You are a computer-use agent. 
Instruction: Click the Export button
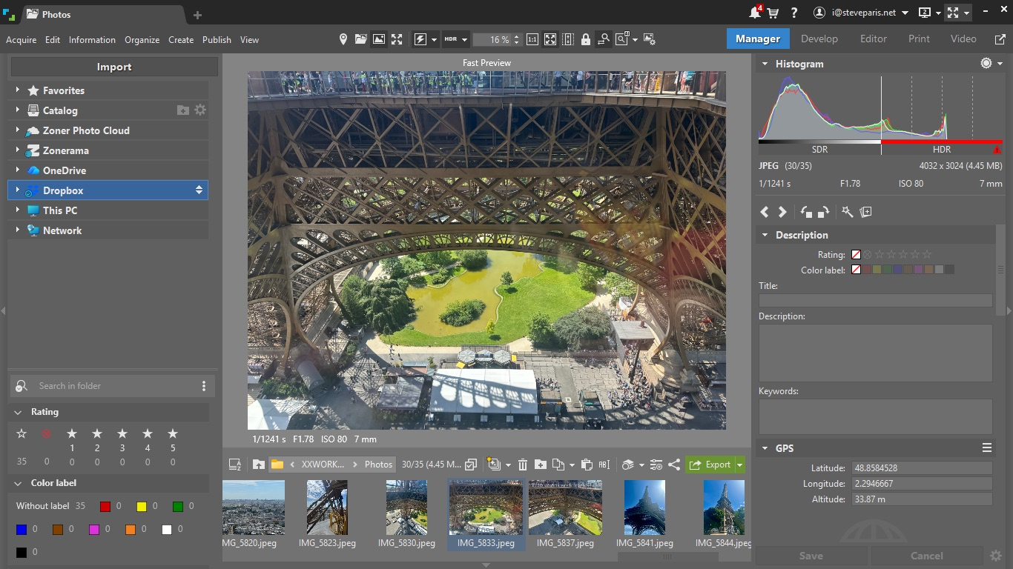(710, 465)
